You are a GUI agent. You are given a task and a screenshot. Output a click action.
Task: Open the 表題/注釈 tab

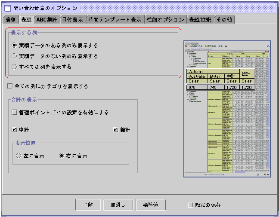(200, 19)
